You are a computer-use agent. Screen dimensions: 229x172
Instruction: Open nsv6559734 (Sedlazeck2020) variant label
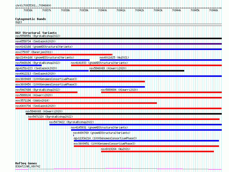[x=36, y=41]
